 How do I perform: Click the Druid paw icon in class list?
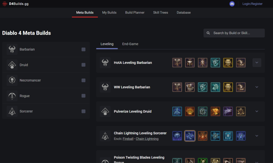(12, 65)
